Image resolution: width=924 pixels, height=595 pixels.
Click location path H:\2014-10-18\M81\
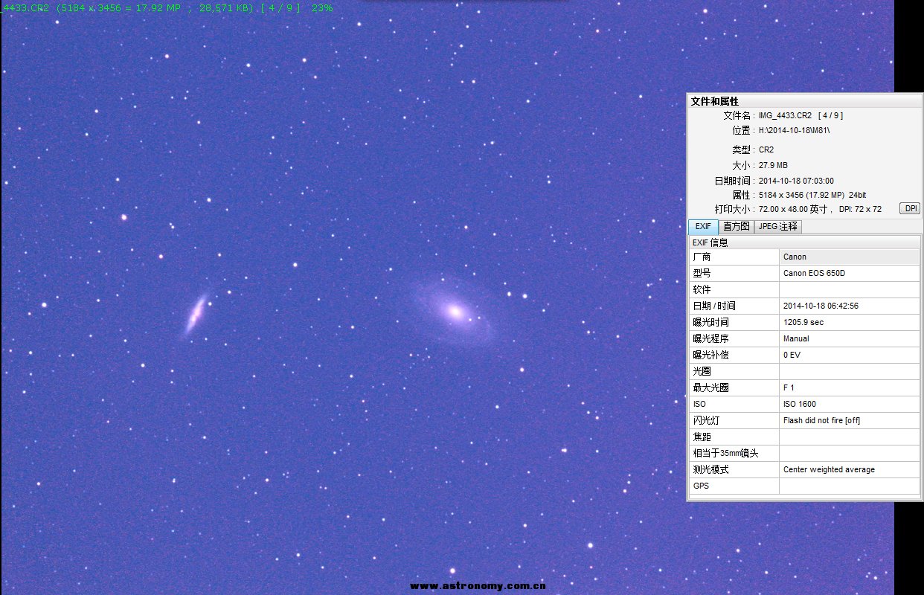[x=794, y=130]
